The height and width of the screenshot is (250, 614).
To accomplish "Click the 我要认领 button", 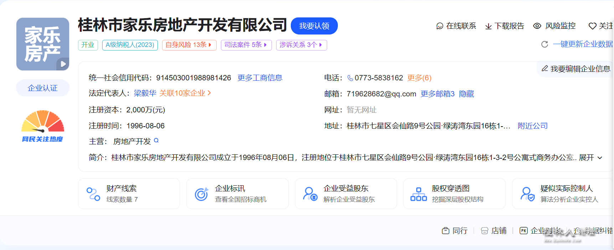I will tap(314, 26).
